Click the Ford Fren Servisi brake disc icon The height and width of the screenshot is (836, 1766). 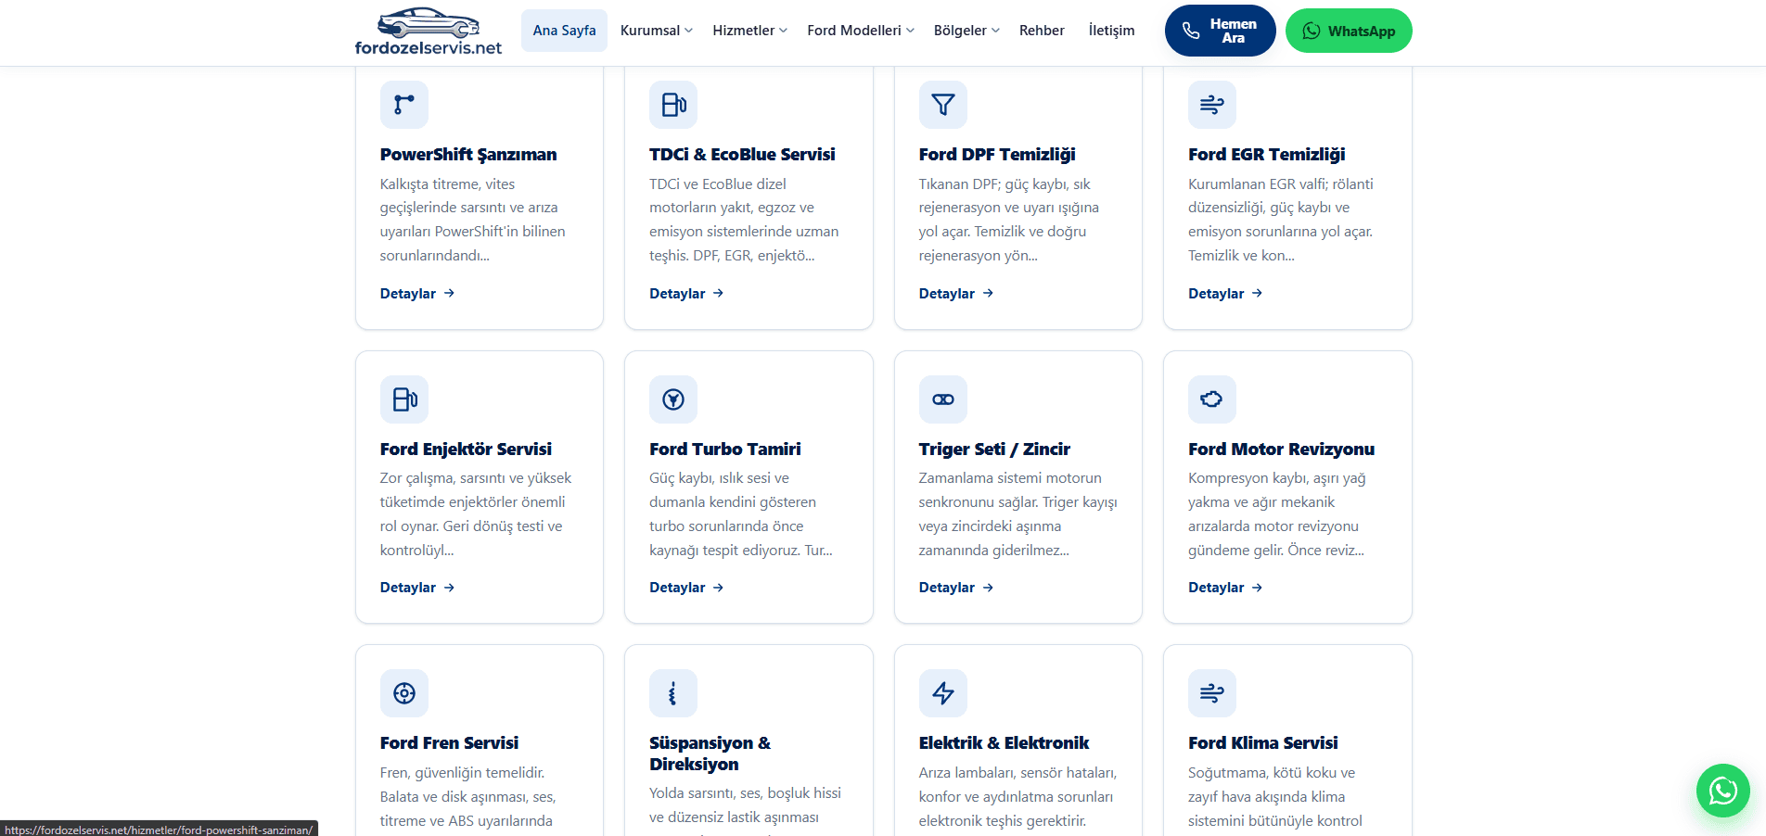[x=404, y=693]
